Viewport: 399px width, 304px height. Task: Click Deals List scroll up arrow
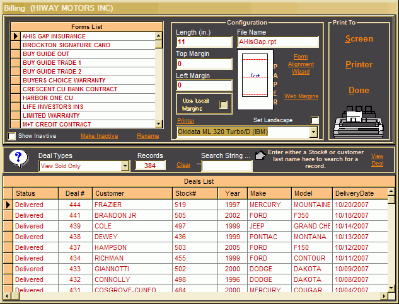[x=391, y=191]
